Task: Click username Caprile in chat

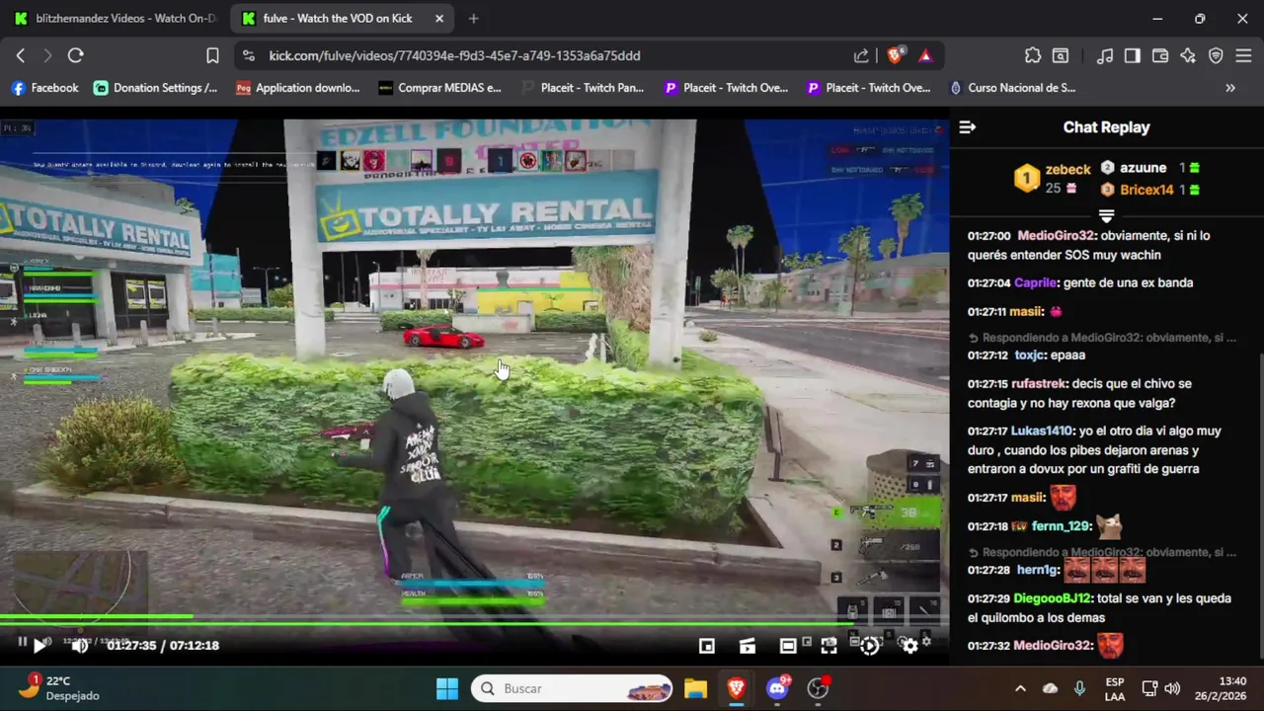Action: coord(1035,283)
